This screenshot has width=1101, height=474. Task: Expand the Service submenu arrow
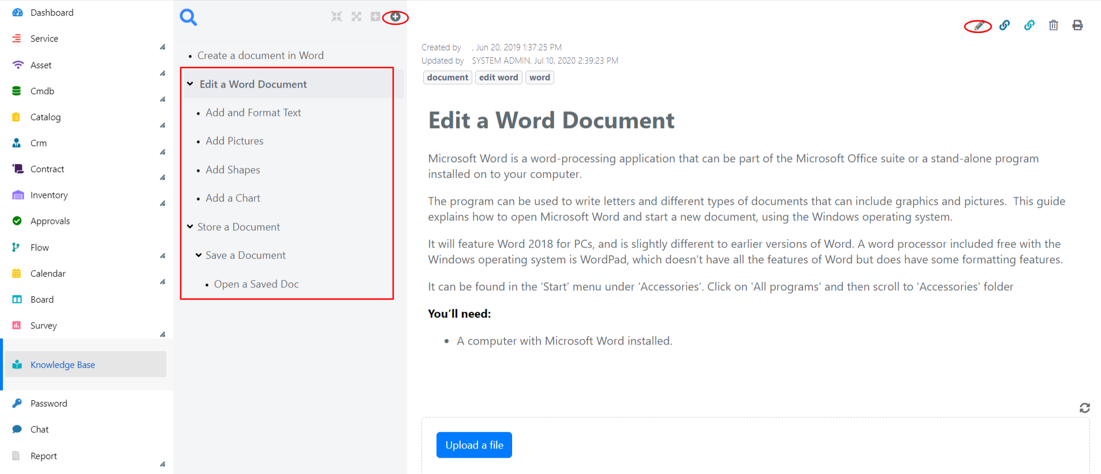pos(162,47)
